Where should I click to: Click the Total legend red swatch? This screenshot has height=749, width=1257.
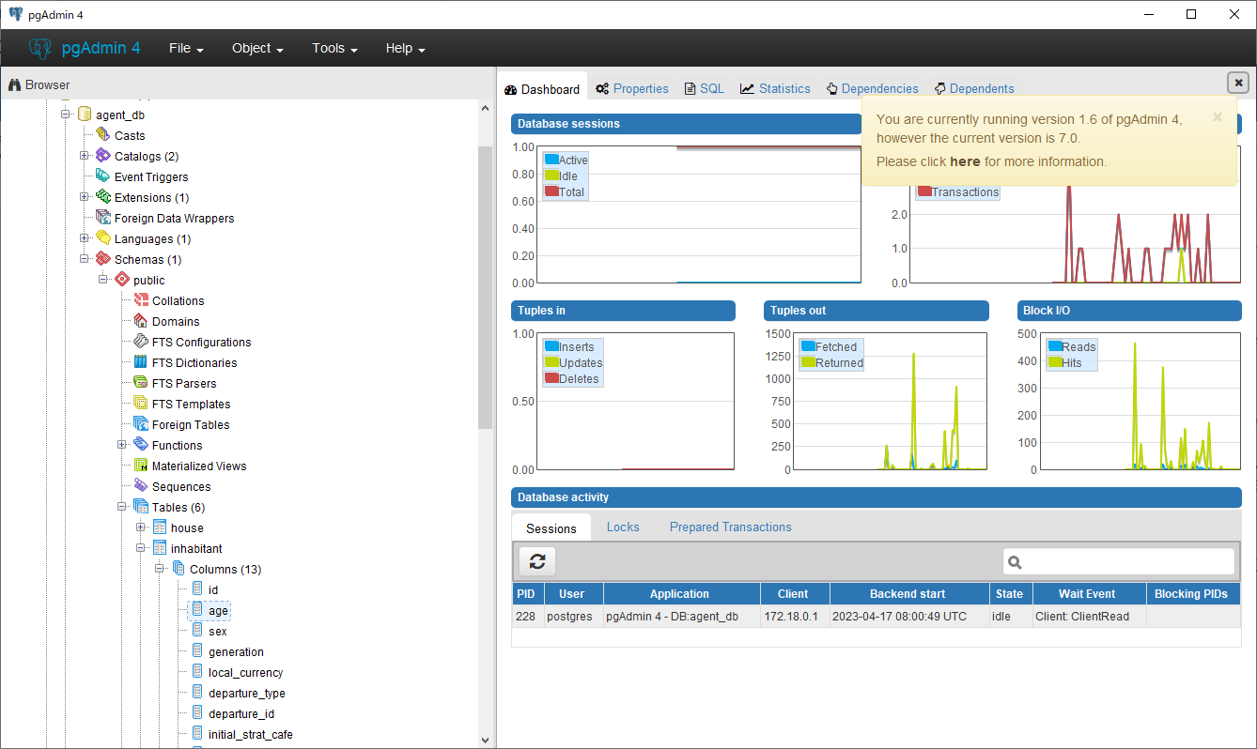click(x=551, y=191)
